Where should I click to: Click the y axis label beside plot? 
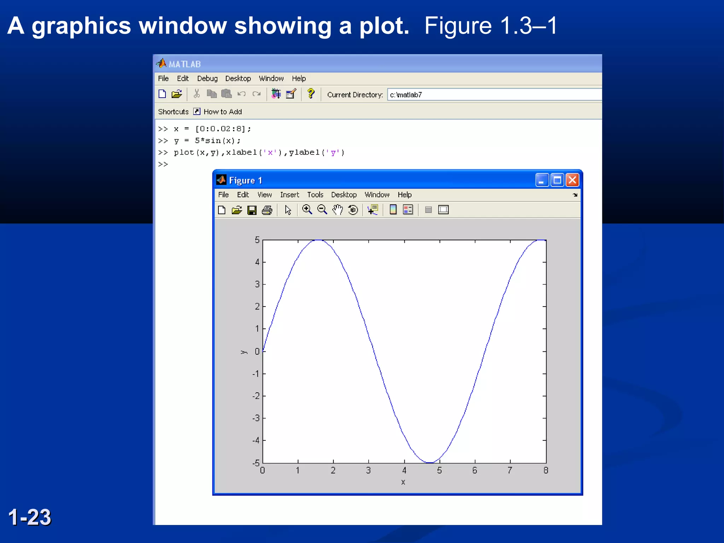(244, 352)
